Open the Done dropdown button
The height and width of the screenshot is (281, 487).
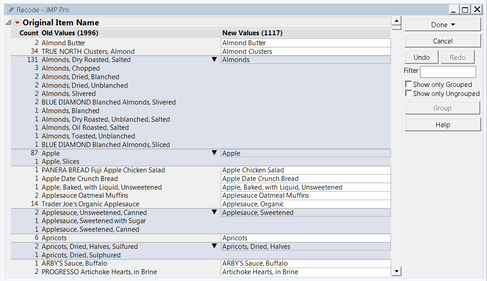pos(443,25)
